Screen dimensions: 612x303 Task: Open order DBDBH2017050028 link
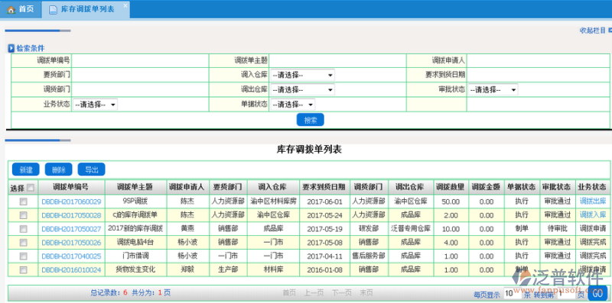coord(71,215)
